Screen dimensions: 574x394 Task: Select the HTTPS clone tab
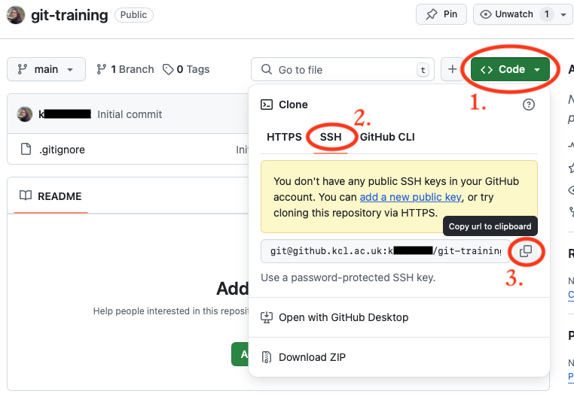[x=284, y=137]
